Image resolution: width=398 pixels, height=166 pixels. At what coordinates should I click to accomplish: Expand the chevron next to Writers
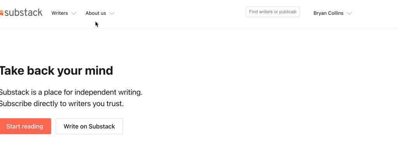point(74,14)
